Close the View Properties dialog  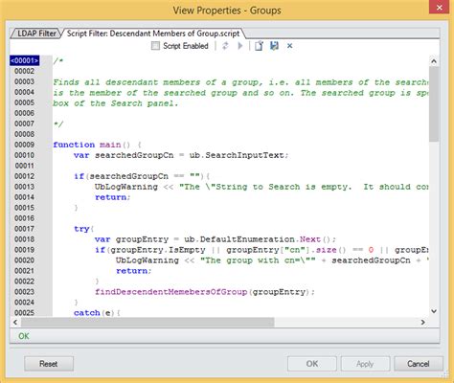point(440,8)
